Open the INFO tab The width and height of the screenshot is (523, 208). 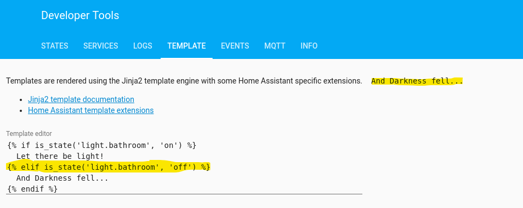click(309, 46)
